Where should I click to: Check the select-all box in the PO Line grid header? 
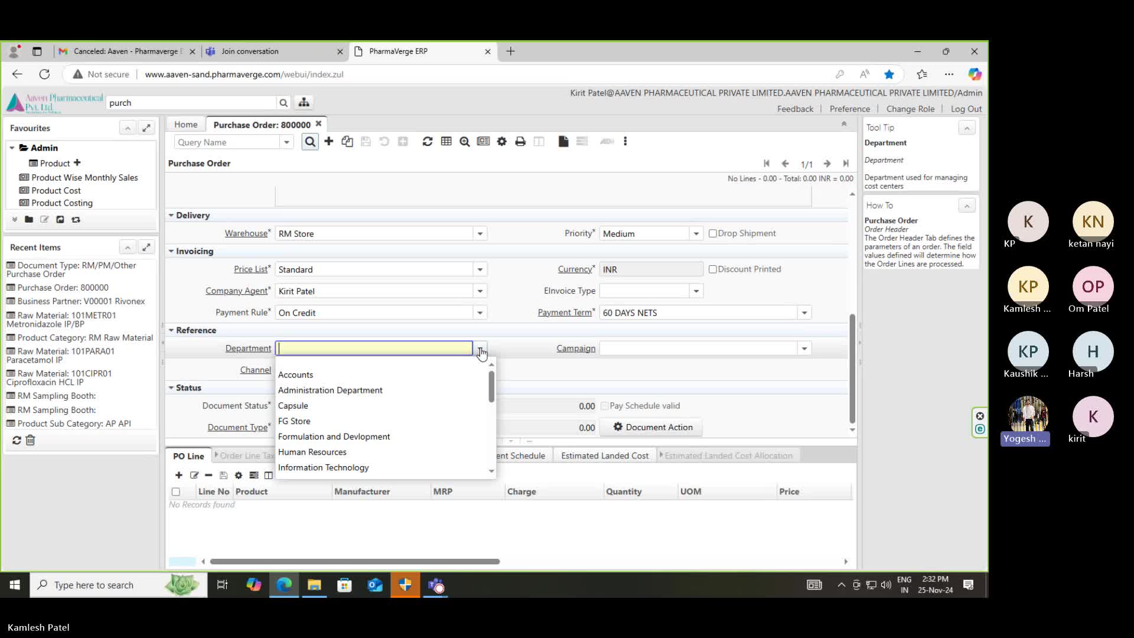click(175, 491)
